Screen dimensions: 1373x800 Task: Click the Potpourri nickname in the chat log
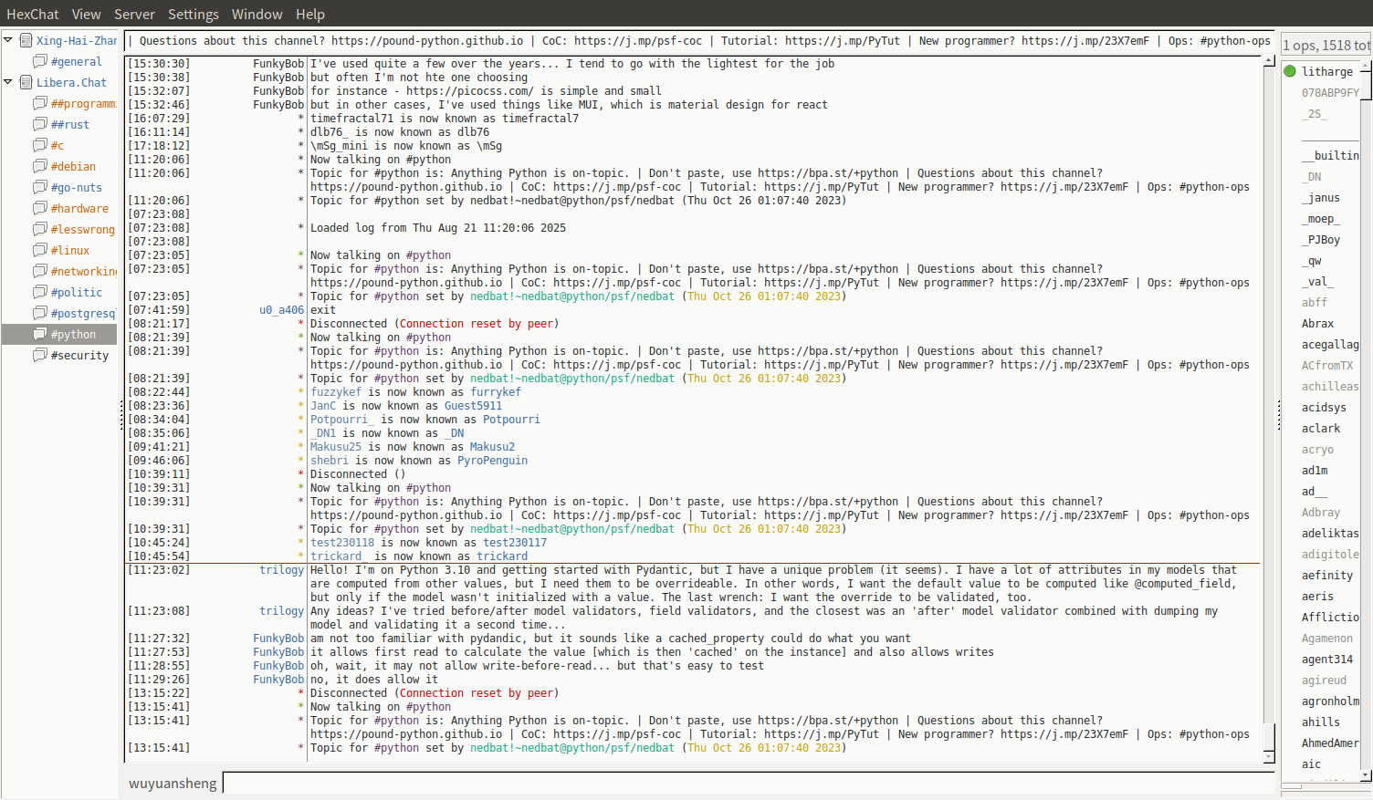pos(511,419)
